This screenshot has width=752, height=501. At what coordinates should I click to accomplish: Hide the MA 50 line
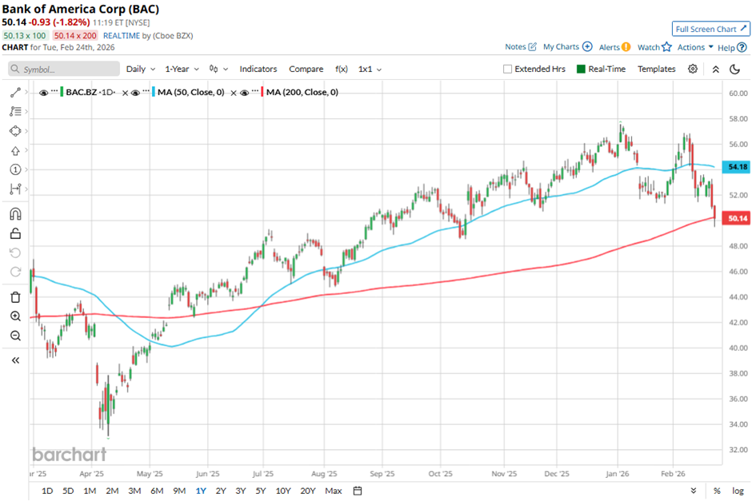point(136,93)
